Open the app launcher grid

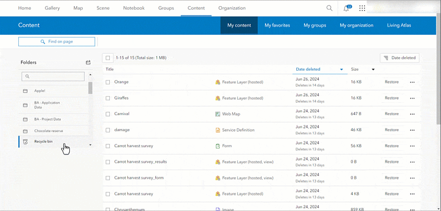click(362, 8)
